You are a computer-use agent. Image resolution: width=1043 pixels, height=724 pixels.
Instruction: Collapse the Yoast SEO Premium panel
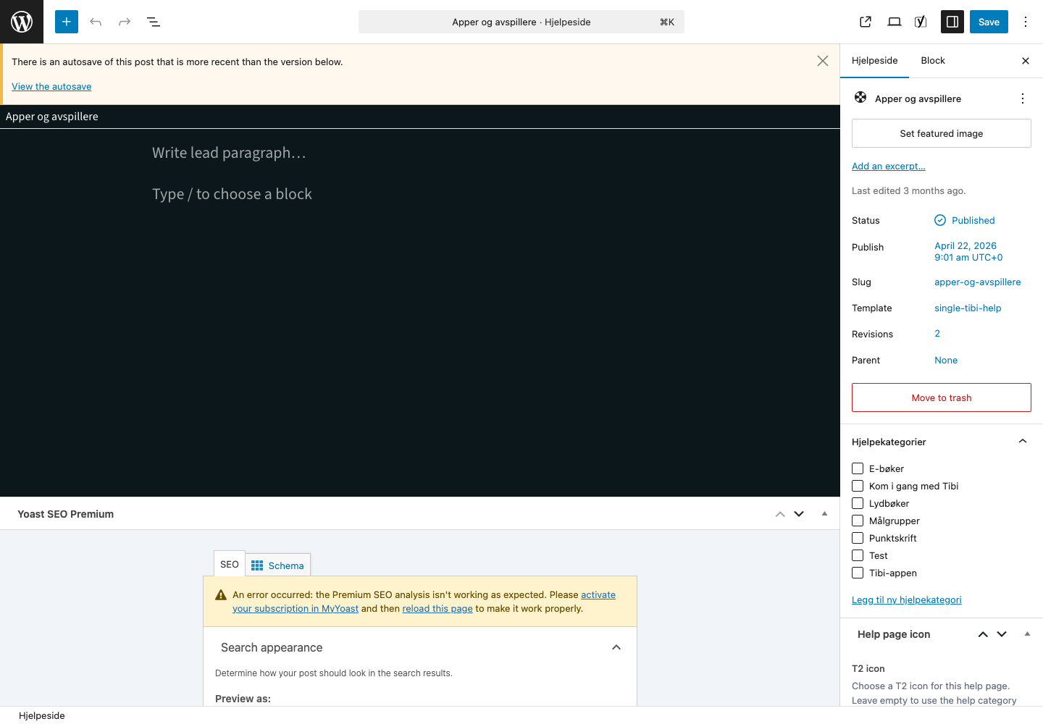point(824,513)
